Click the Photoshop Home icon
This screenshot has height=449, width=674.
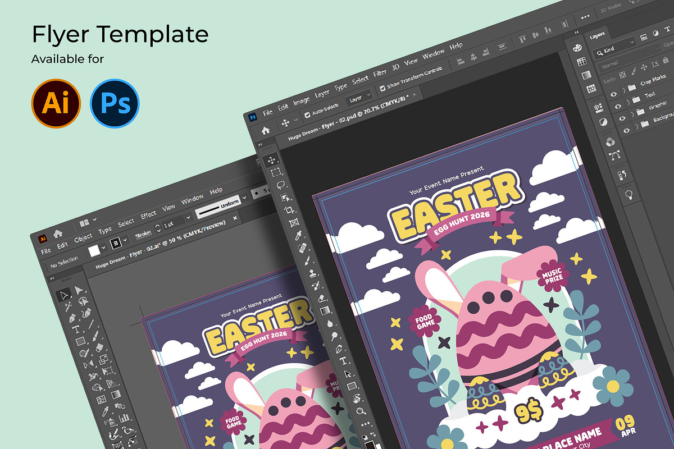tap(265, 130)
